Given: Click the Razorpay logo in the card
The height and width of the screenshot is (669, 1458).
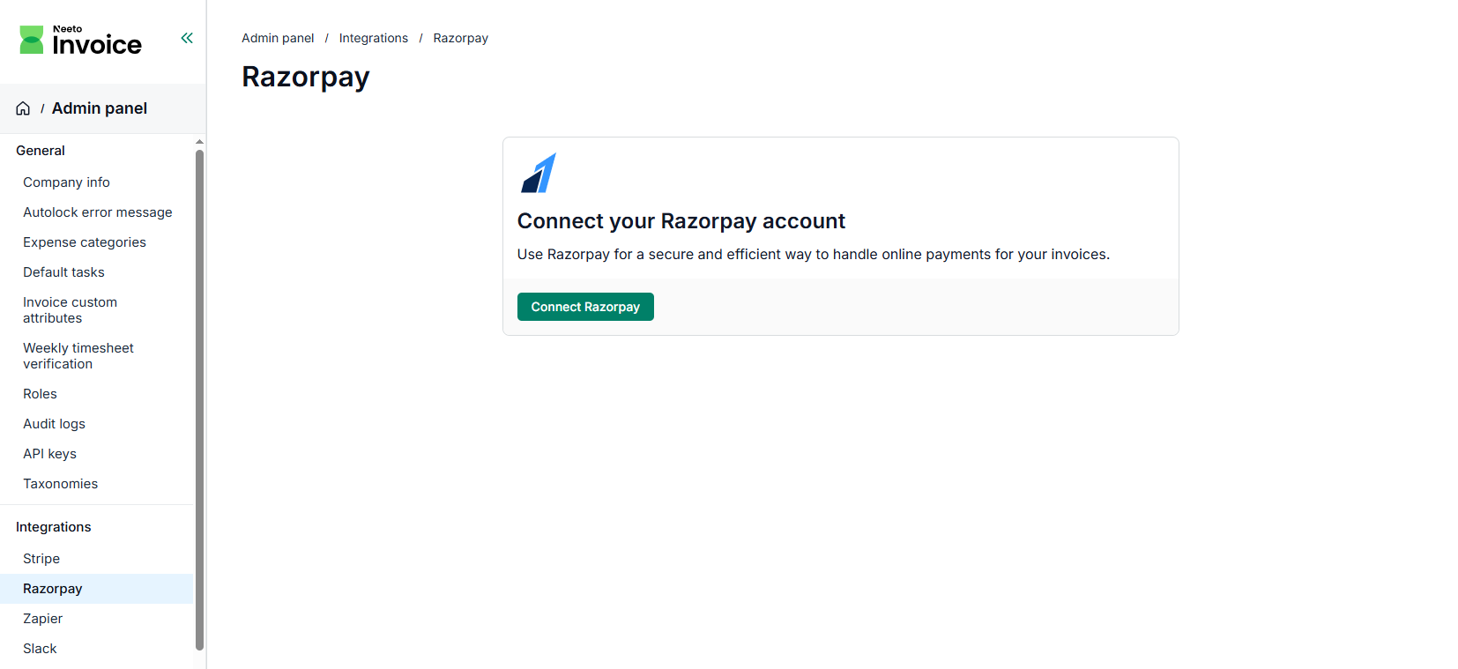Looking at the screenshot, I should click(x=539, y=173).
